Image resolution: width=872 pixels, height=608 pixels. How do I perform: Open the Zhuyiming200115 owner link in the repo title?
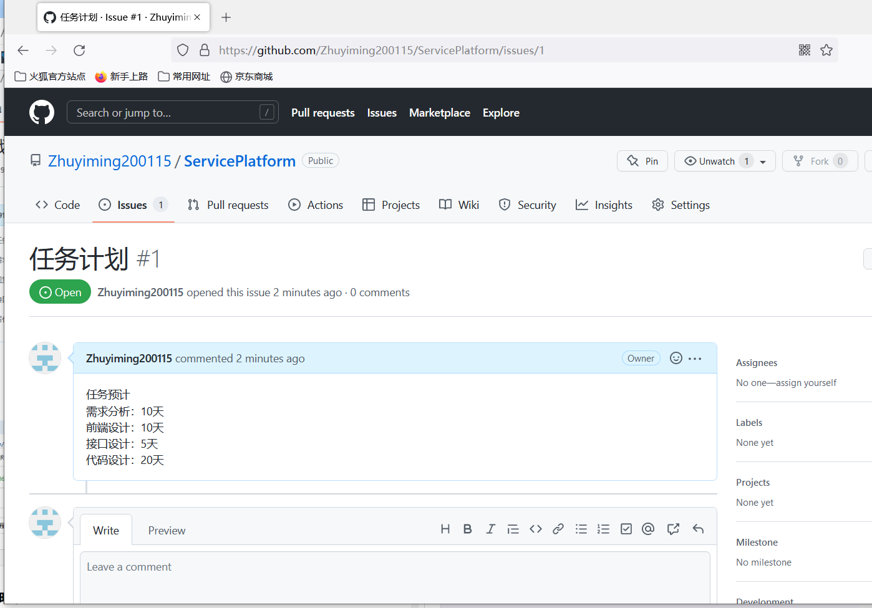(110, 161)
